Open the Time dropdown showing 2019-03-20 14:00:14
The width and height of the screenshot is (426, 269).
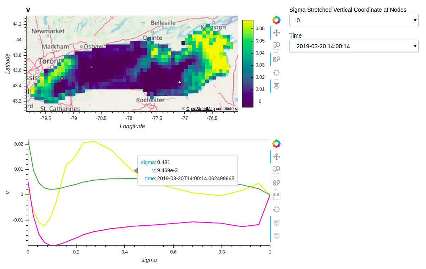(354, 46)
